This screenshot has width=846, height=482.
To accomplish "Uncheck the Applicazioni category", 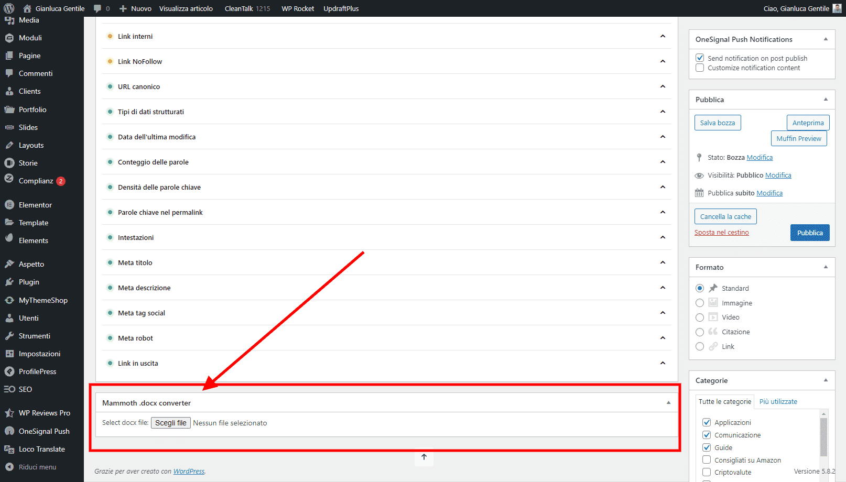I will [x=707, y=422].
